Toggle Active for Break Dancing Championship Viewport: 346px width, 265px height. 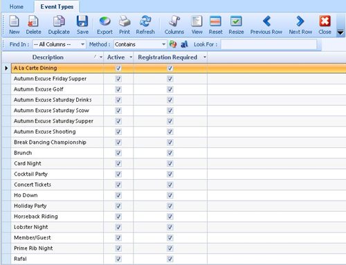coord(118,143)
